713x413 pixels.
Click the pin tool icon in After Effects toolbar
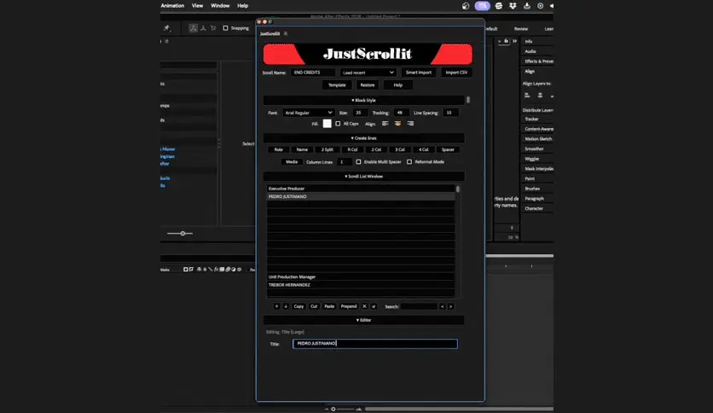coord(167,28)
